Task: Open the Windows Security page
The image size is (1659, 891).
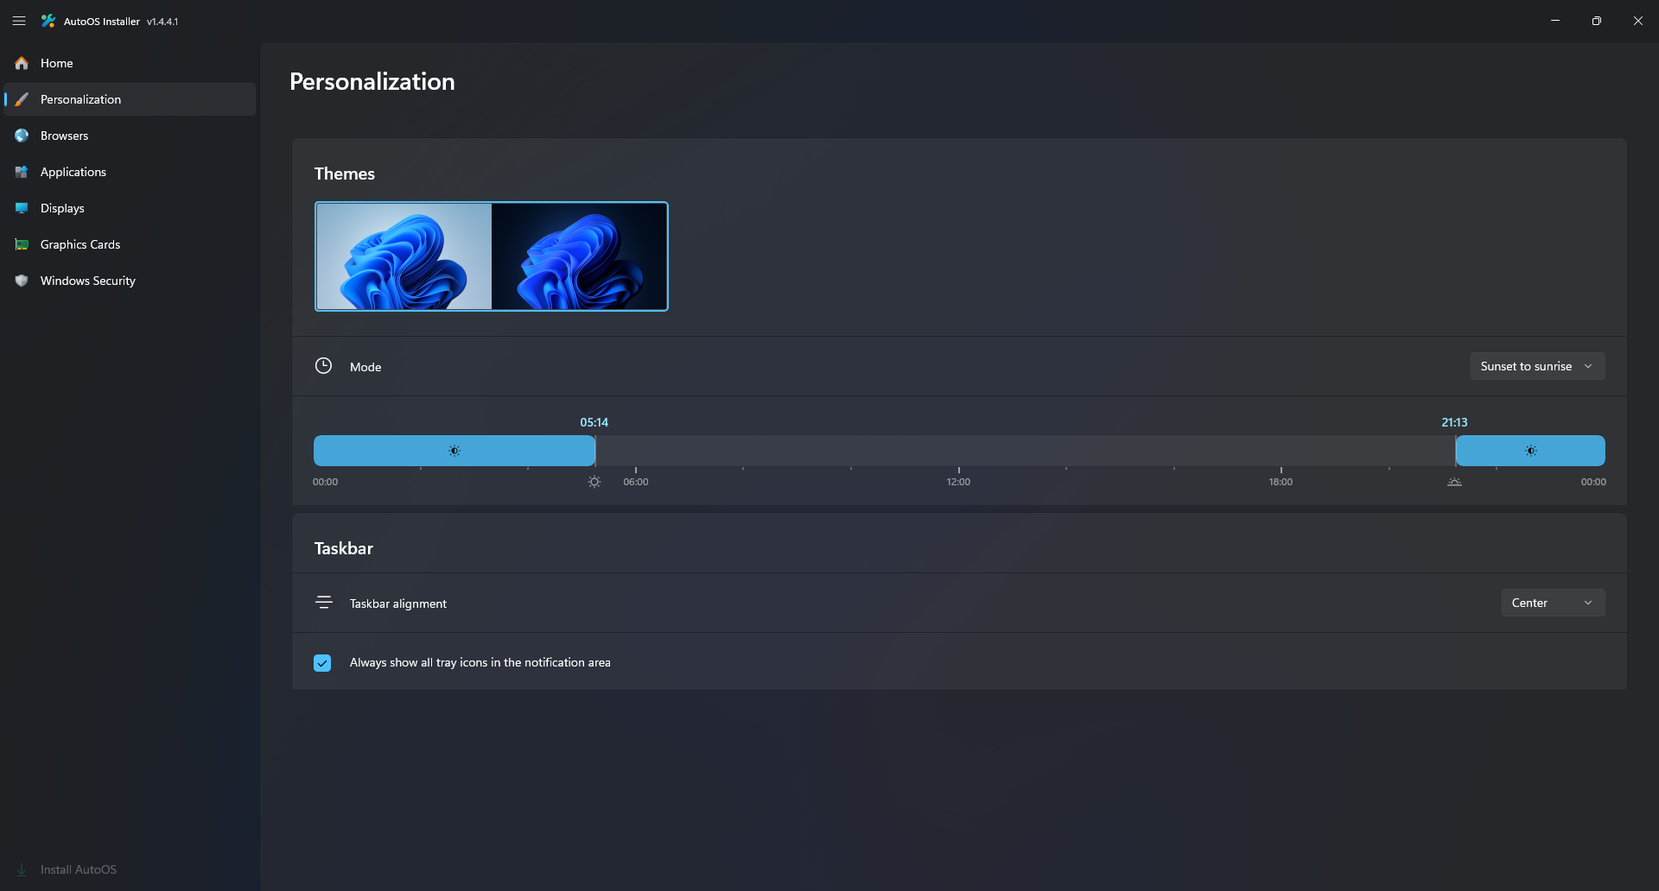Action: tap(130, 281)
